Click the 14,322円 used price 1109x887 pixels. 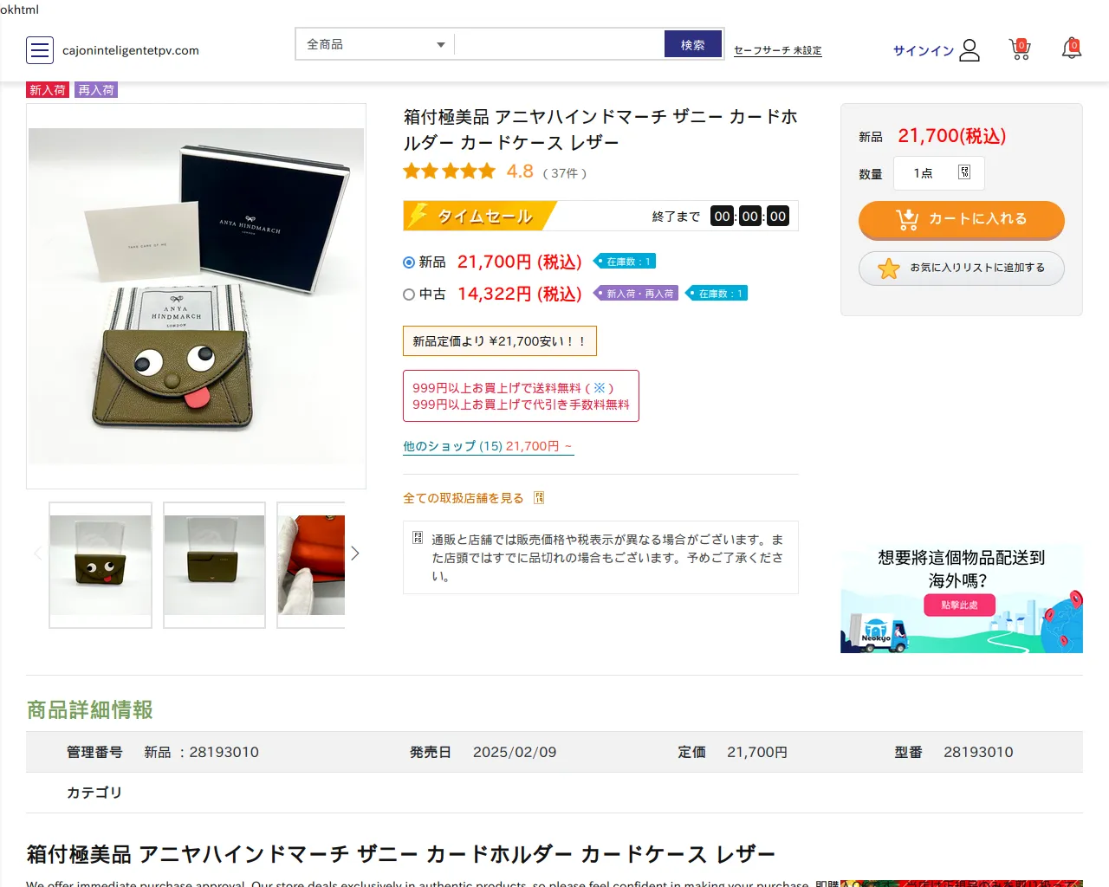(520, 295)
